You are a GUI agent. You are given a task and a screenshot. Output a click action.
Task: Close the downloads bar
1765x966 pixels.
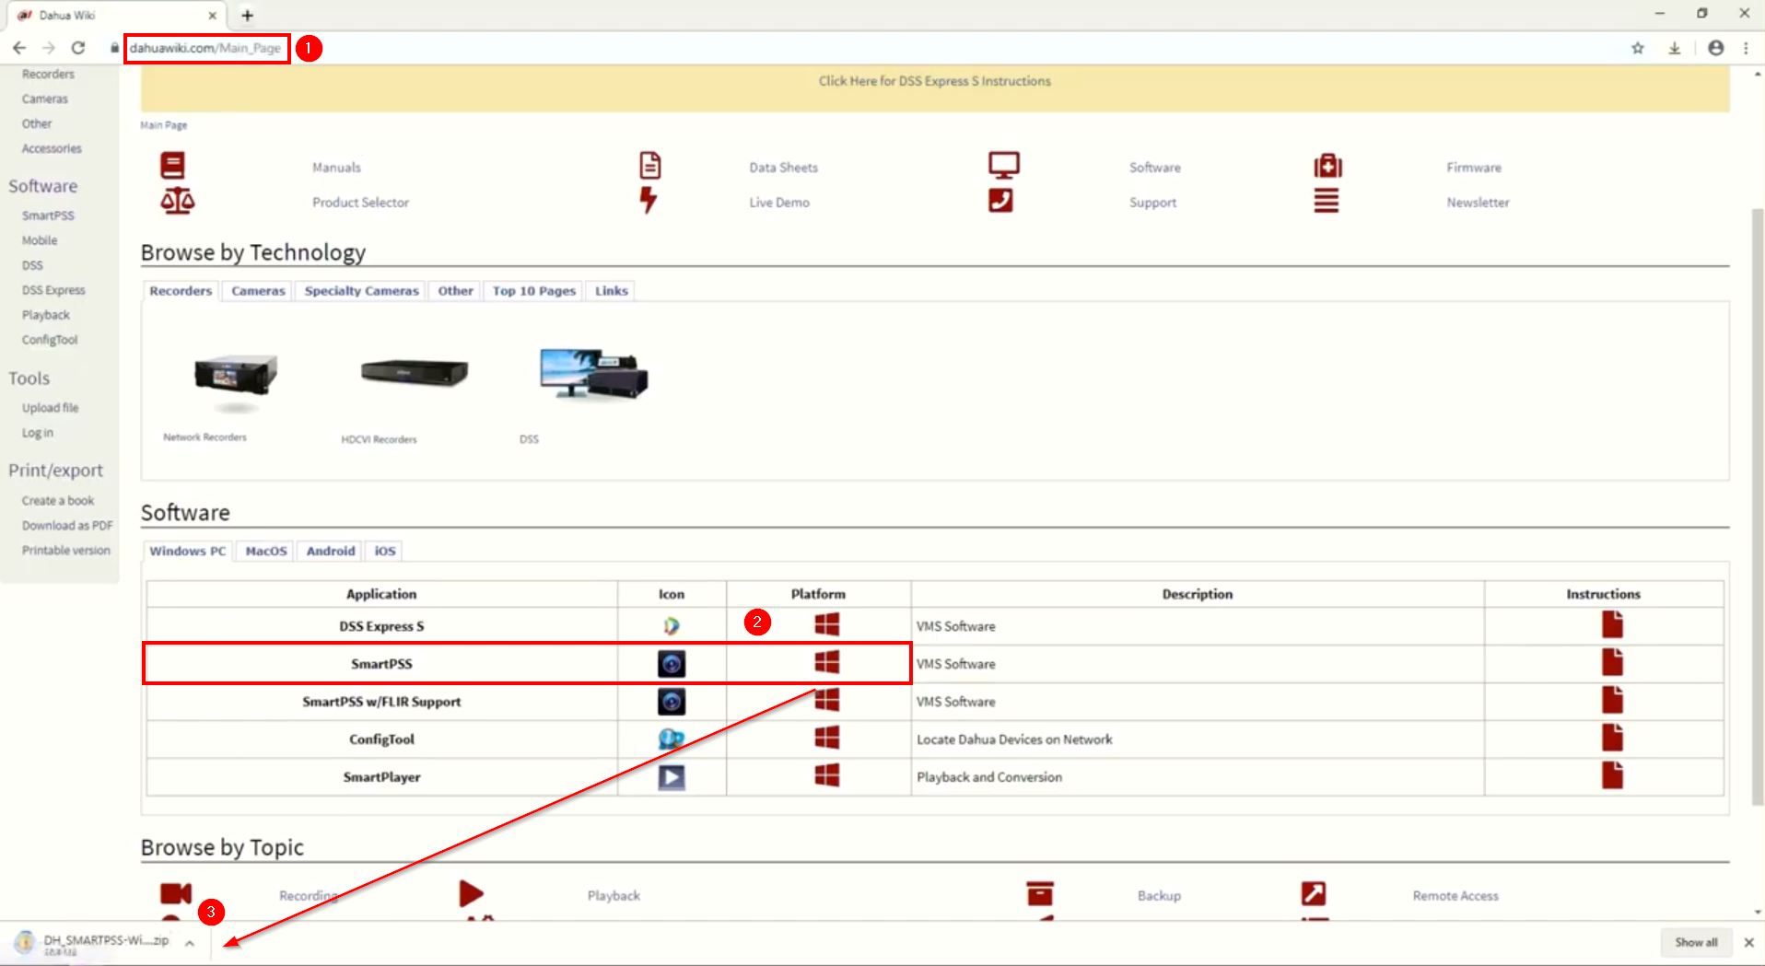click(x=1748, y=943)
